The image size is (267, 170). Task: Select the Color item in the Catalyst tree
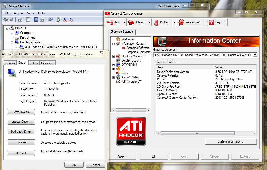125,73
